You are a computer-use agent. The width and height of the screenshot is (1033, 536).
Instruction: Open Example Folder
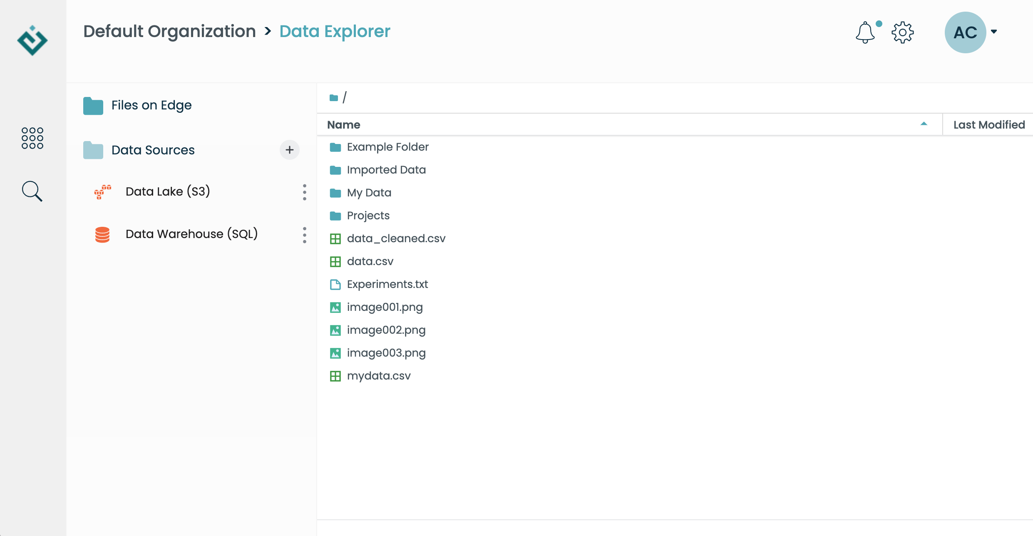388,147
